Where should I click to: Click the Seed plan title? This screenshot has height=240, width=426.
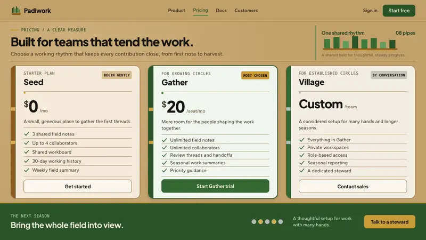pyautogui.click(x=34, y=82)
